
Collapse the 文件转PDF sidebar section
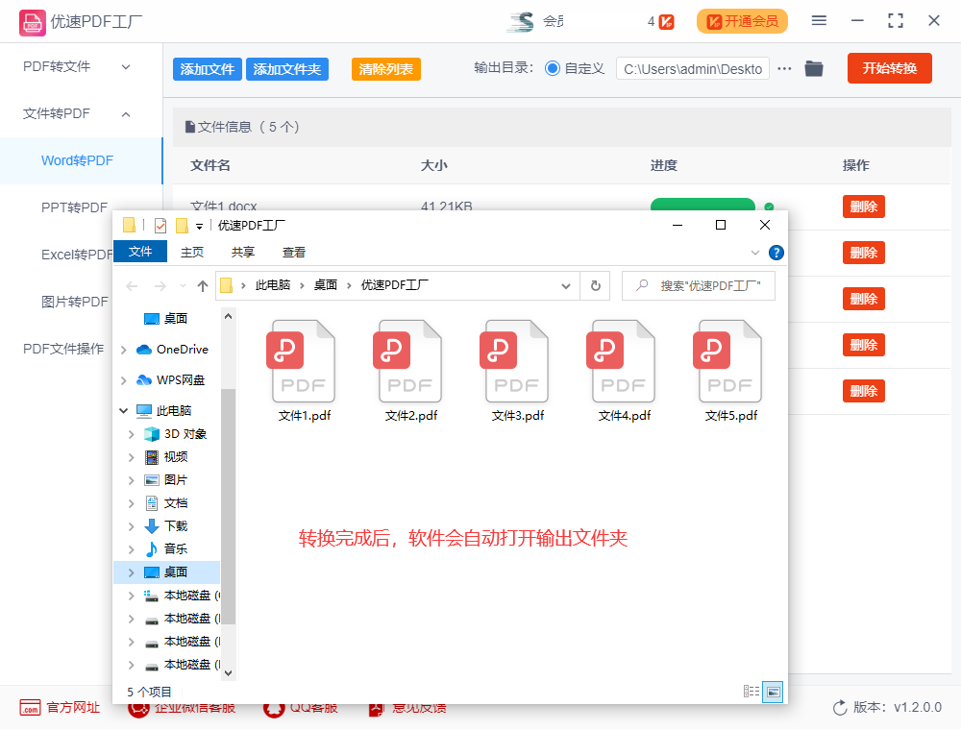pyautogui.click(x=124, y=113)
